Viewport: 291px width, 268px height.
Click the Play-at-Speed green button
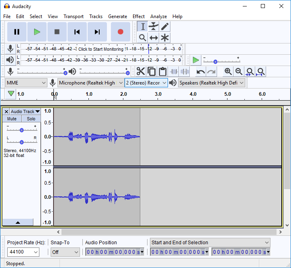[x=196, y=60]
